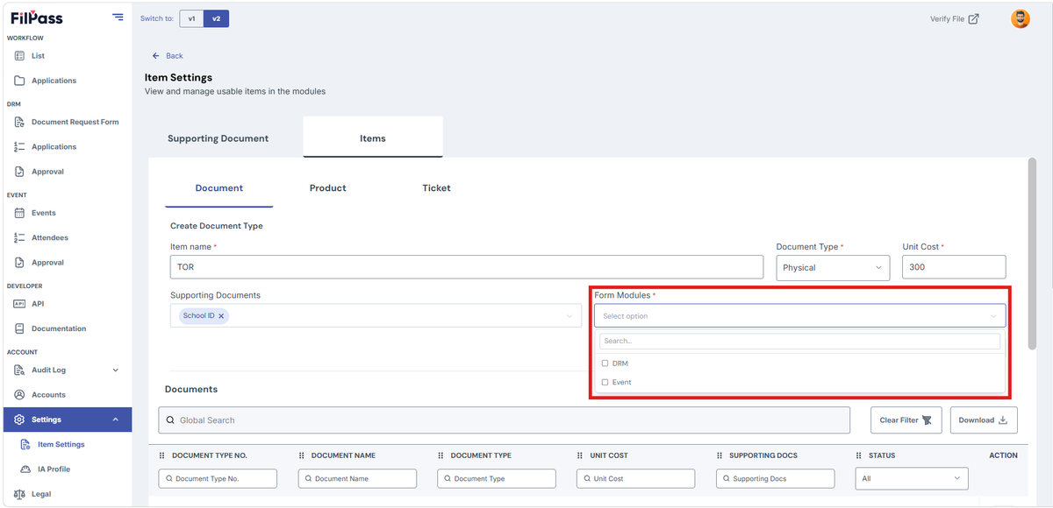Collapse the Settings menu chevron
Image resolution: width=1053 pixels, height=508 pixels.
pyautogui.click(x=116, y=420)
